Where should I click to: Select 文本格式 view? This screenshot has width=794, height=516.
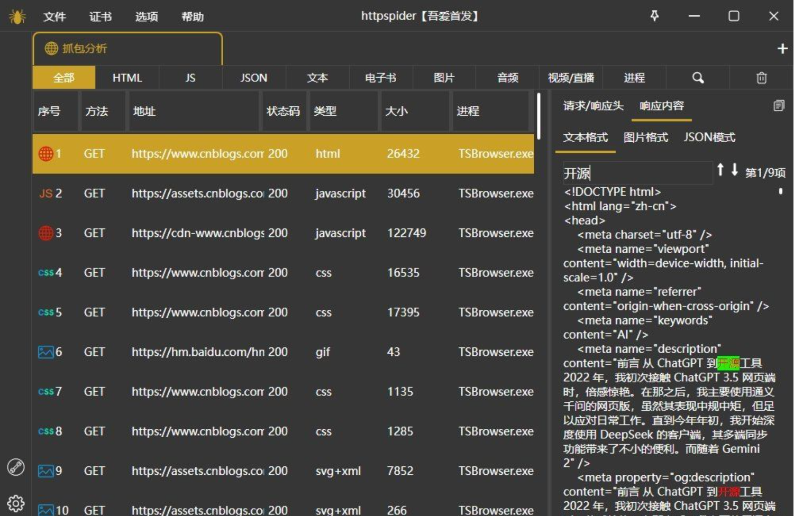[x=586, y=137]
